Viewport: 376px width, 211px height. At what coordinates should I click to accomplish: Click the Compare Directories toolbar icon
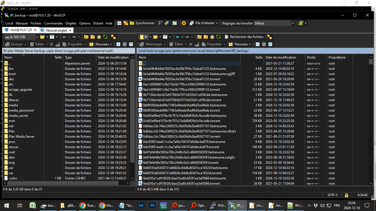point(119,23)
